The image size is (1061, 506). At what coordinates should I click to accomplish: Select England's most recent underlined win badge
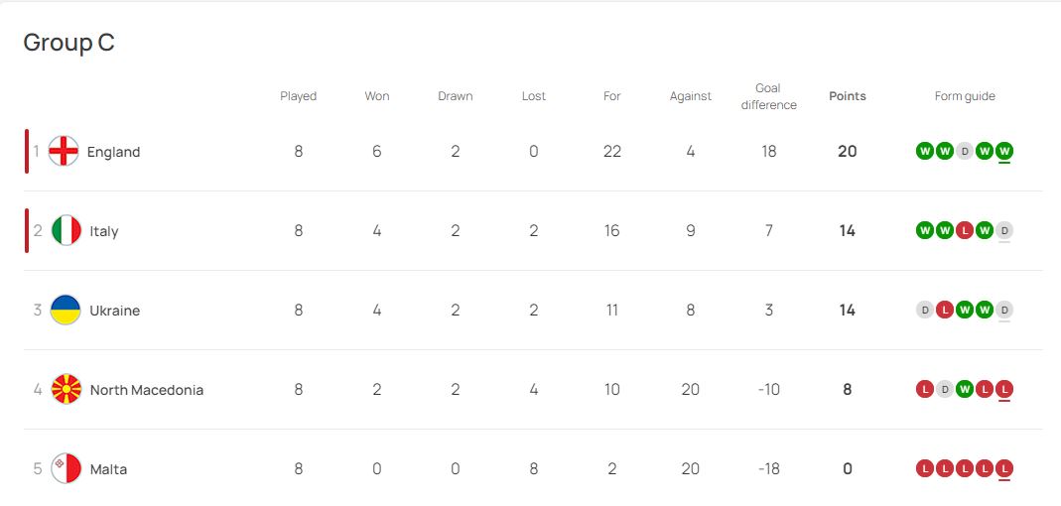pos(1004,152)
